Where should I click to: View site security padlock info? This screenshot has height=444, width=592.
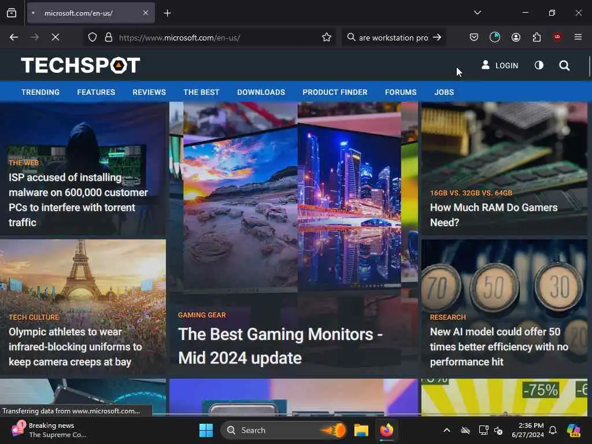(x=109, y=38)
